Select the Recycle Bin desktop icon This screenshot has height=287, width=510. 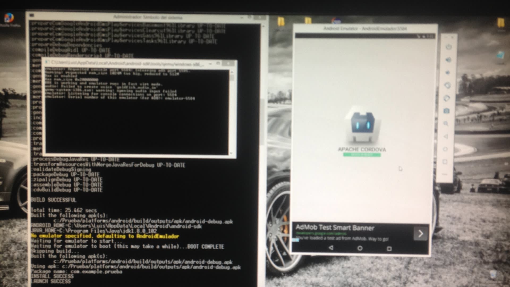pos(493,275)
